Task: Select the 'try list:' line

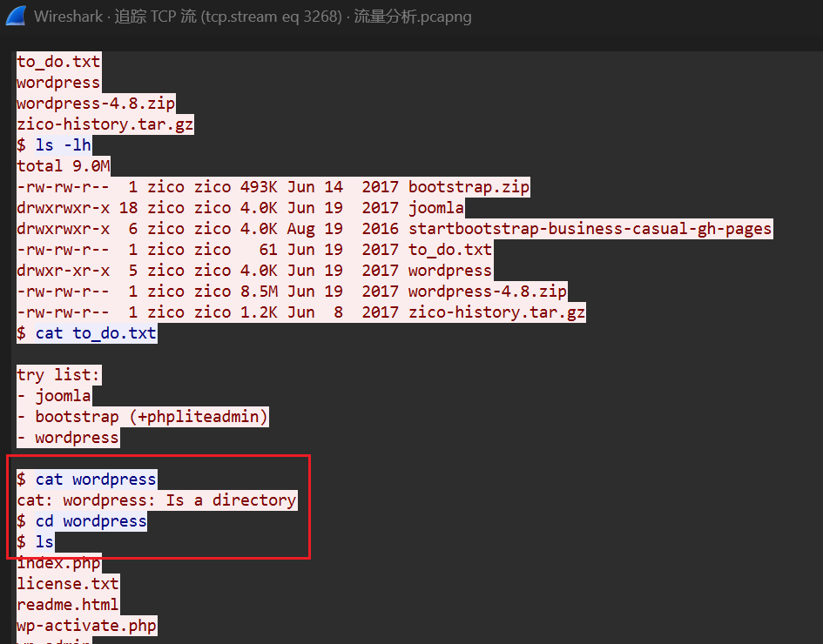Action: tap(59, 375)
